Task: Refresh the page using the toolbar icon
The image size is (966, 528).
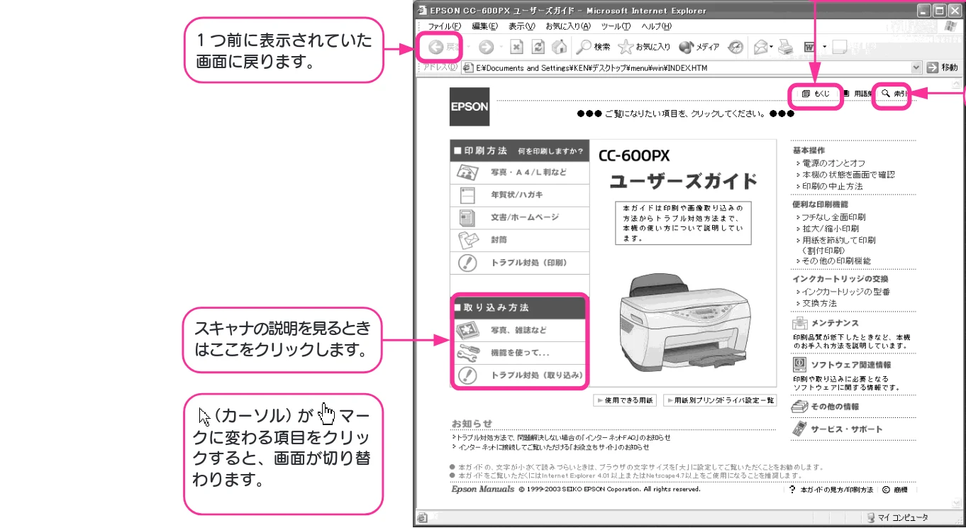Action: [538, 48]
